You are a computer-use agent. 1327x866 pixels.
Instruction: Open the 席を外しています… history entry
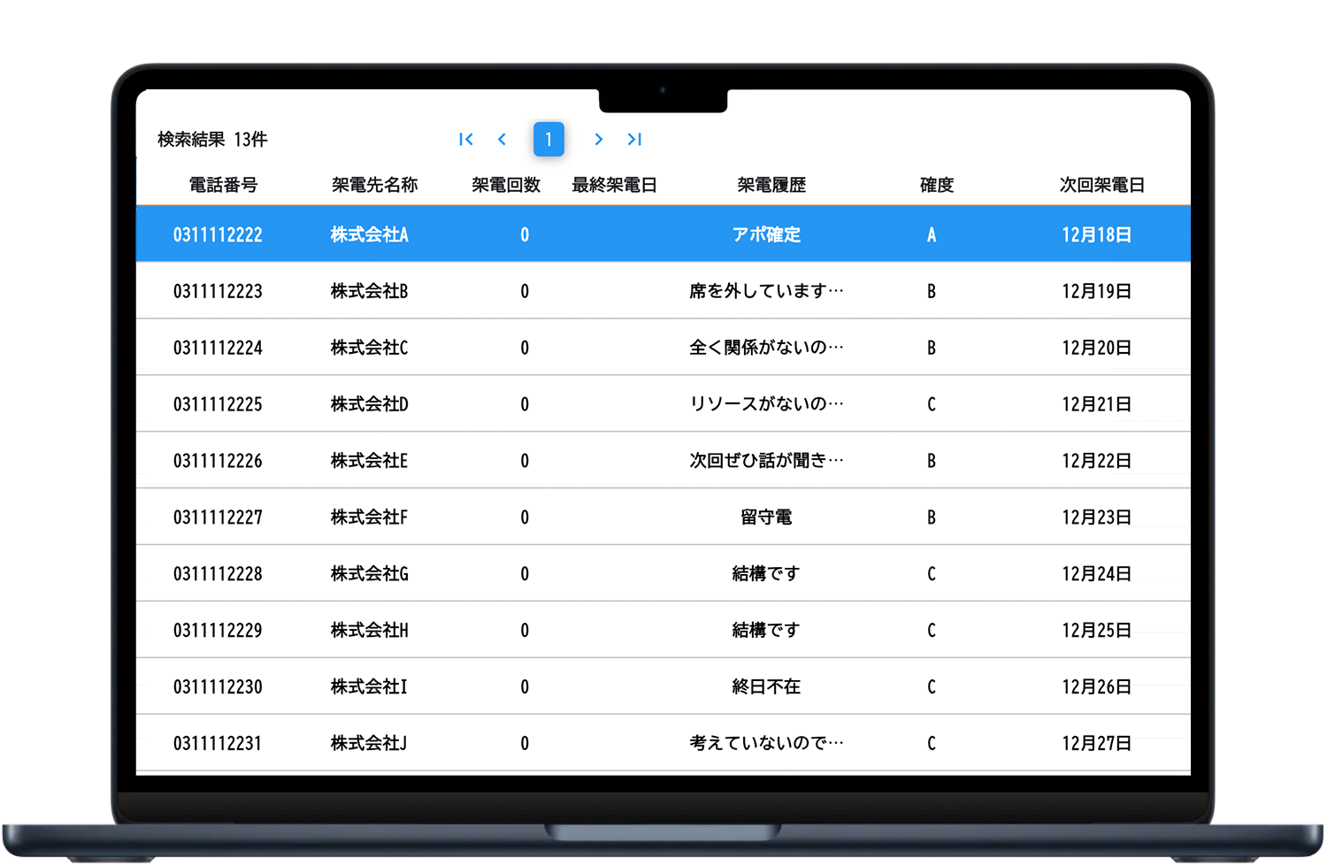tap(766, 292)
